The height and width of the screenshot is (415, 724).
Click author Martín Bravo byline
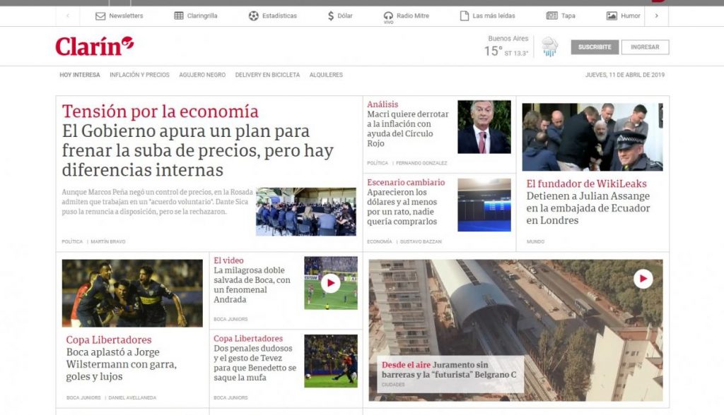(x=108, y=241)
